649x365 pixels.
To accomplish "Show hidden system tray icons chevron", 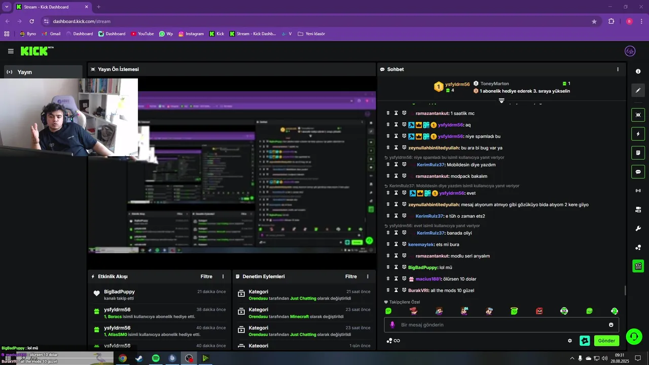I will click(x=572, y=358).
